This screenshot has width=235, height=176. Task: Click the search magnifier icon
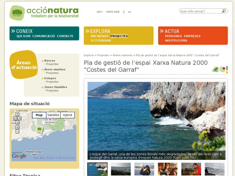click(x=224, y=11)
